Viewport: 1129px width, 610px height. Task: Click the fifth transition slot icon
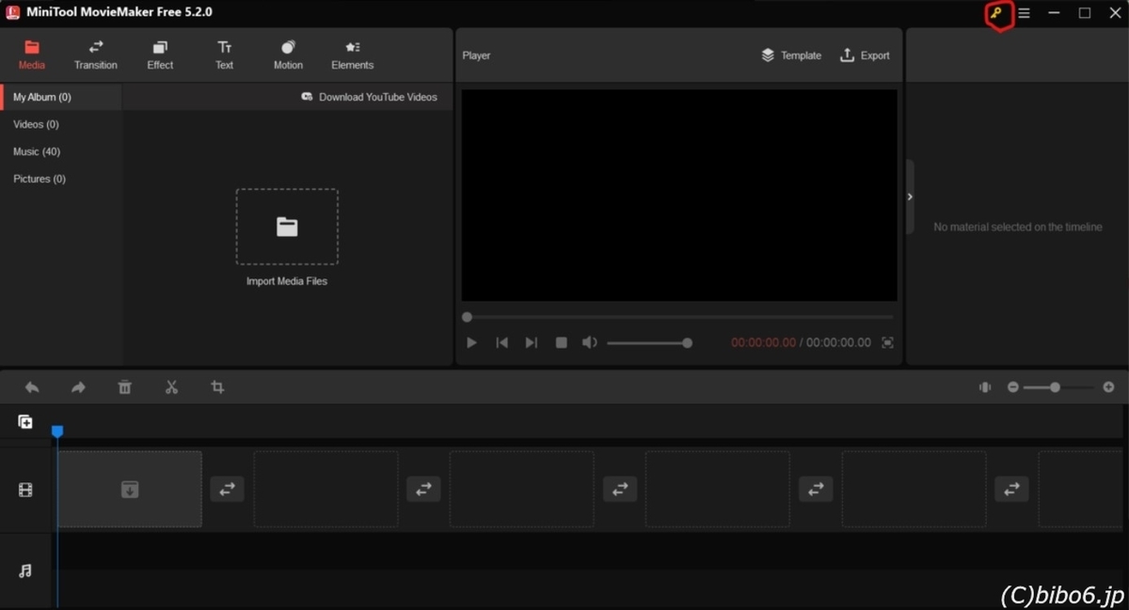point(1011,489)
